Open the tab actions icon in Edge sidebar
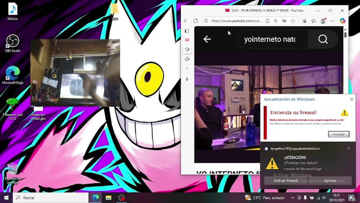This screenshot has height=203, width=360. [187, 31]
